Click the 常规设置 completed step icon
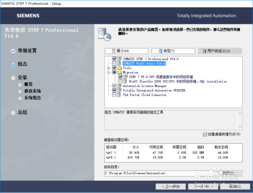Screen dimensions: 253x193 point(13,51)
